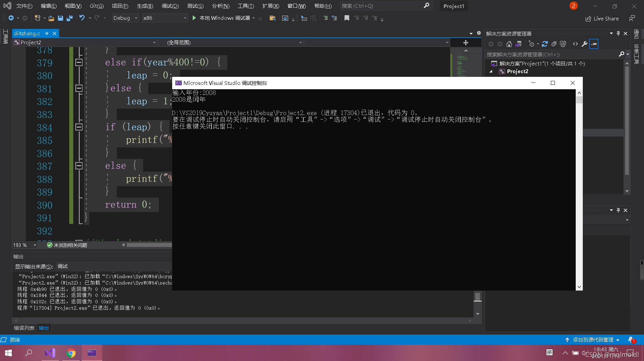
Task: Click the Home icon in Solution Explorer
Action: (509, 44)
